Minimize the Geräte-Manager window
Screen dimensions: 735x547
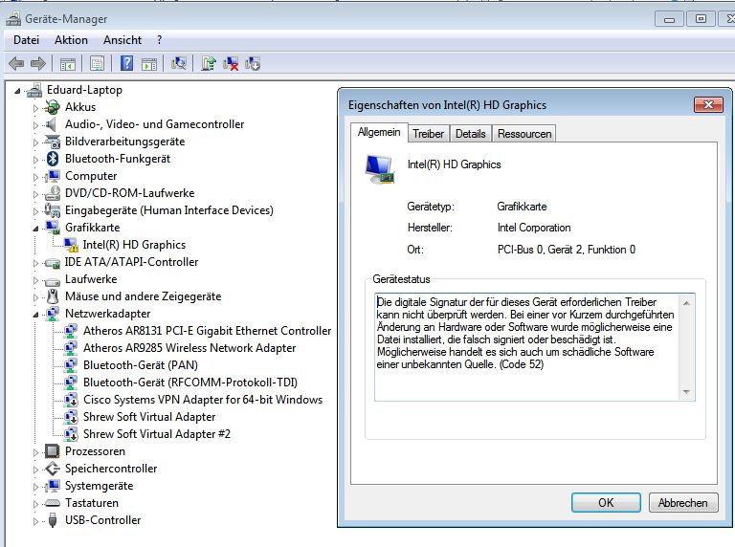coord(669,19)
